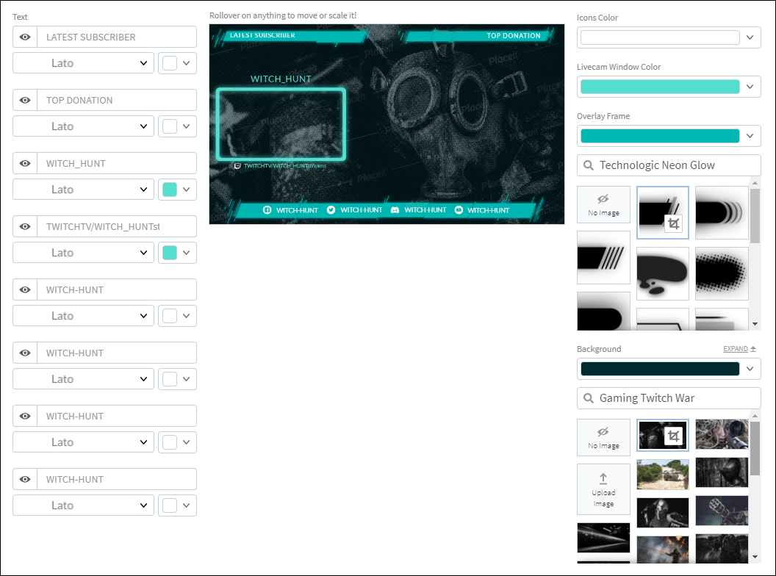This screenshot has width=776, height=576.
Task: Click the TWITCHTV/WITCH_HUNT text input field
Action: tap(117, 226)
